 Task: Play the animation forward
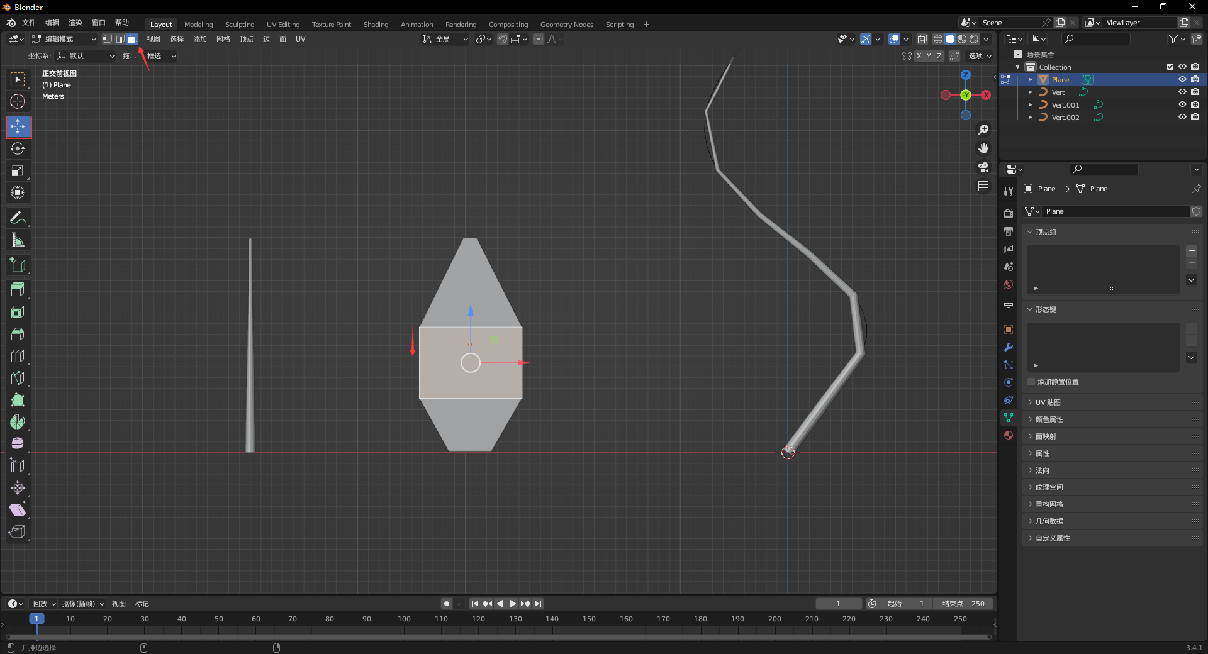pyautogui.click(x=513, y=604)
